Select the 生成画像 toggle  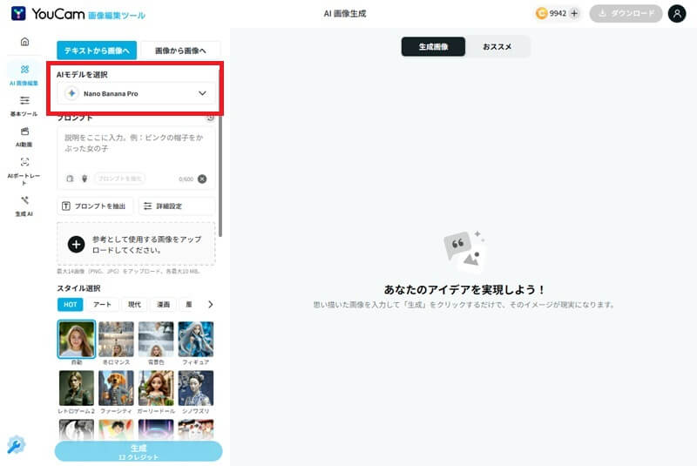[x=433, y=46]
